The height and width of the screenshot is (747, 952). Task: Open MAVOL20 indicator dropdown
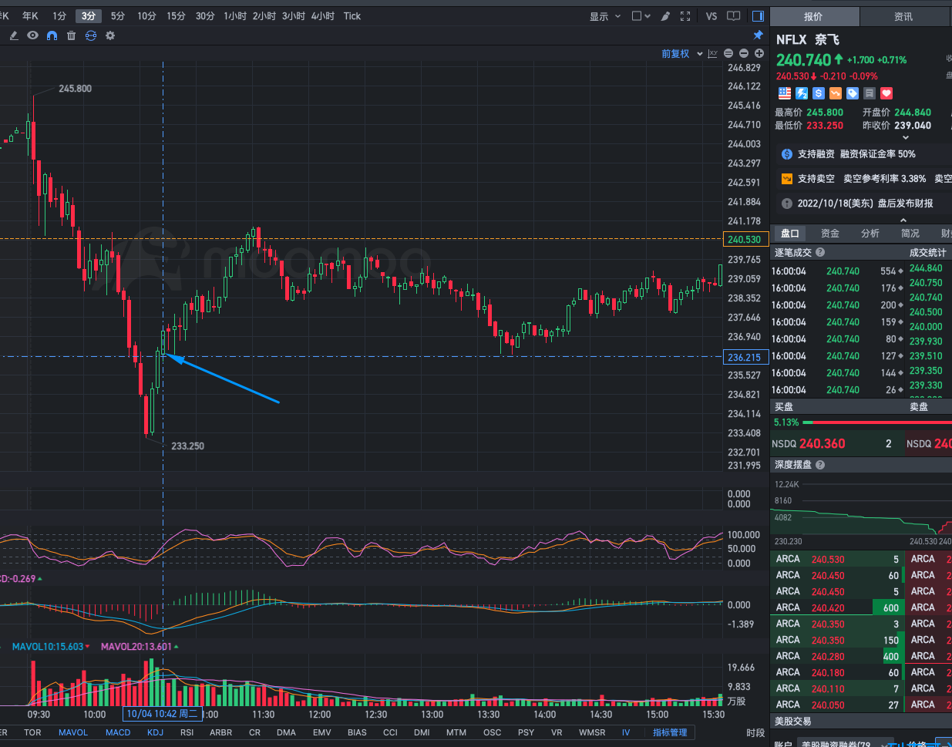tap(140, 647)
